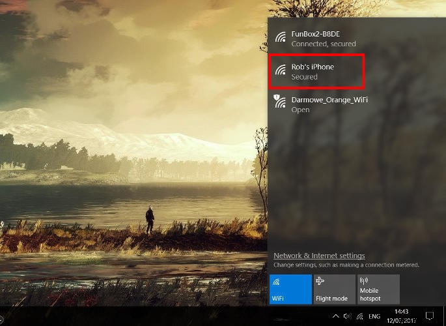This screenshot has height=326, width=446.
Task: Click the FunBox2-B8DE WiFi signal icon
Action: coord(280,37)
